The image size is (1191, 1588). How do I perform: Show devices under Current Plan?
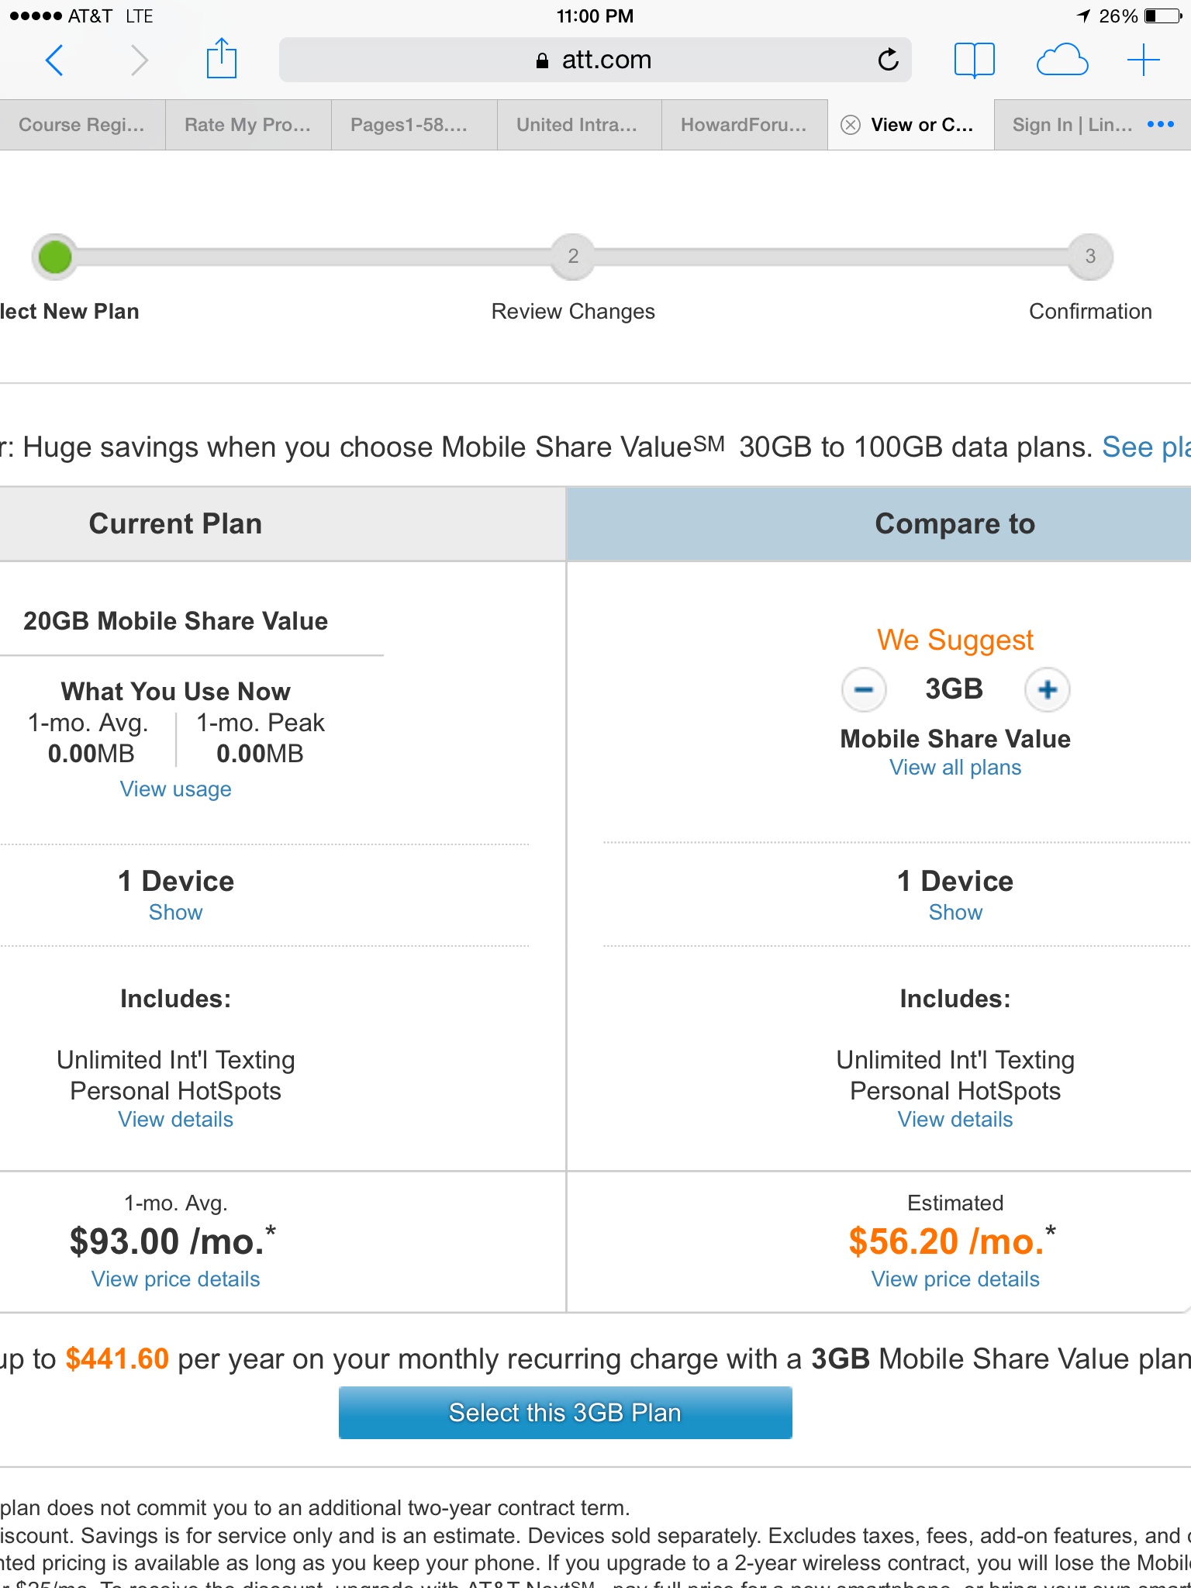tap(176, 913)
